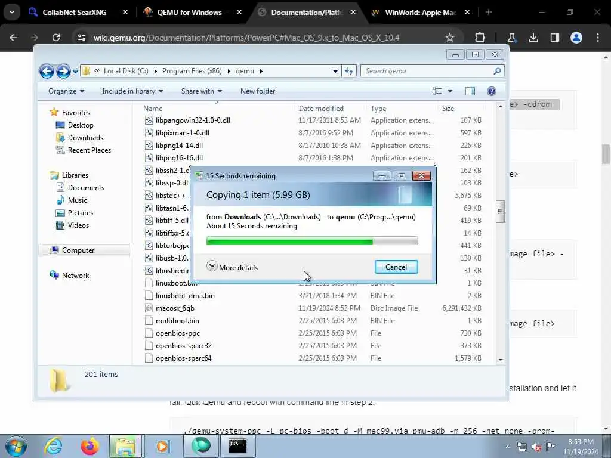Switch to the QEMU for Windows tab
611x458 pixels.
(x=192, y=13)
